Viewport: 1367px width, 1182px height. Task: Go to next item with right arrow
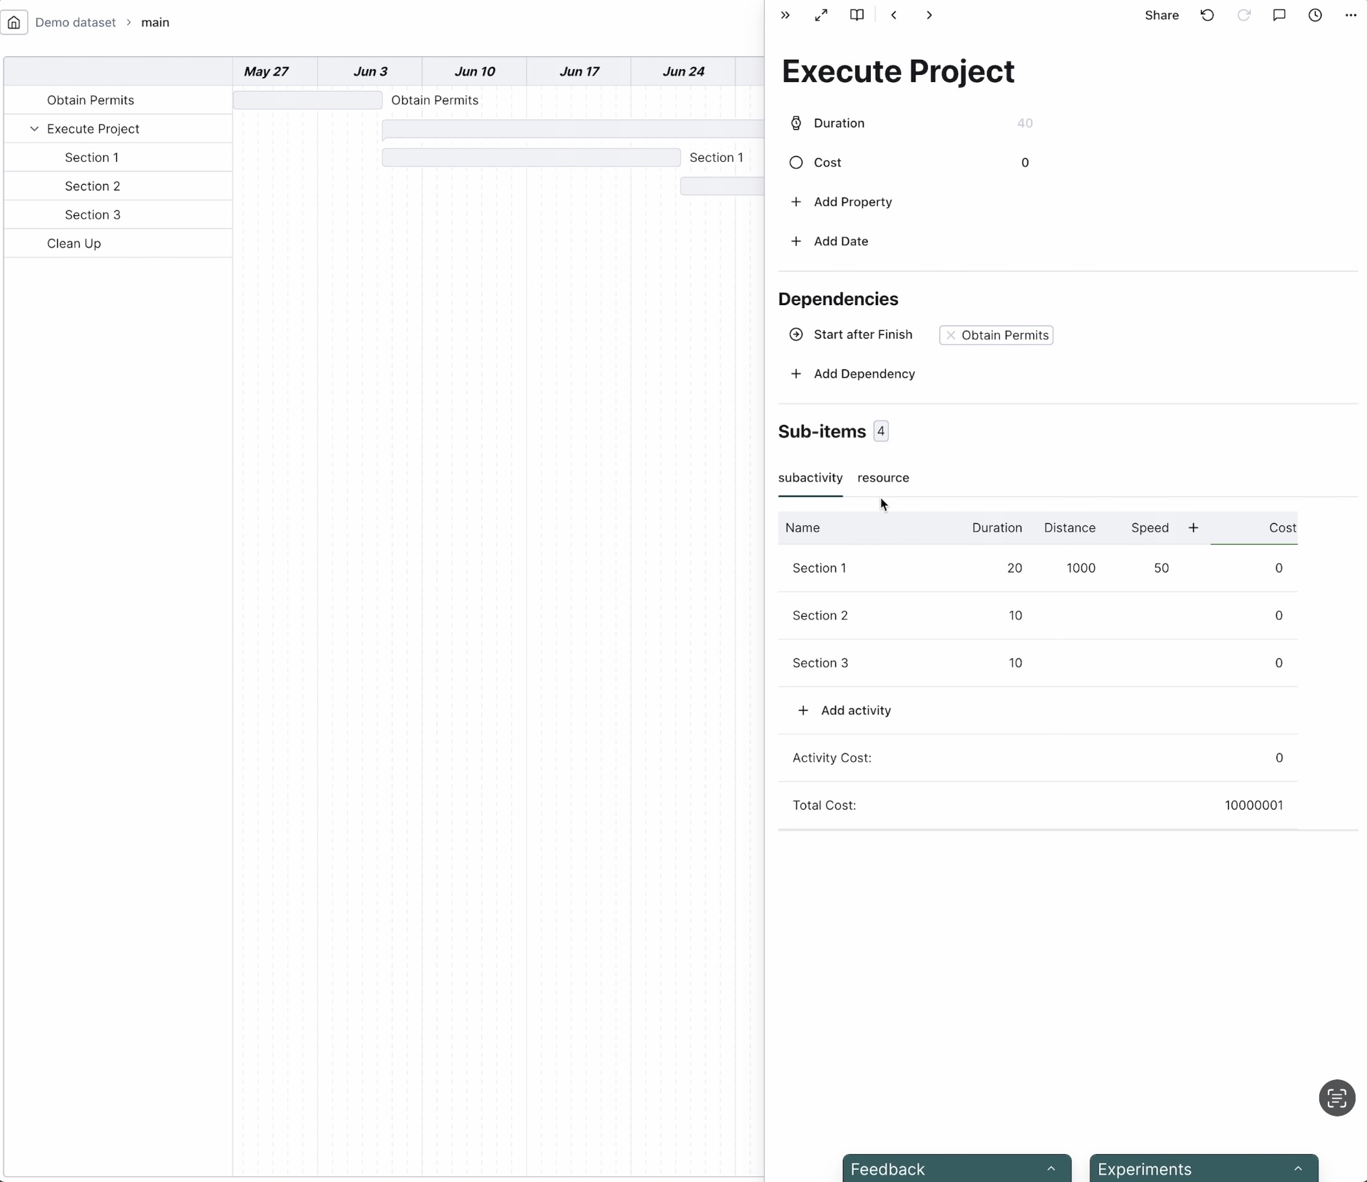[x=929, y=15]
